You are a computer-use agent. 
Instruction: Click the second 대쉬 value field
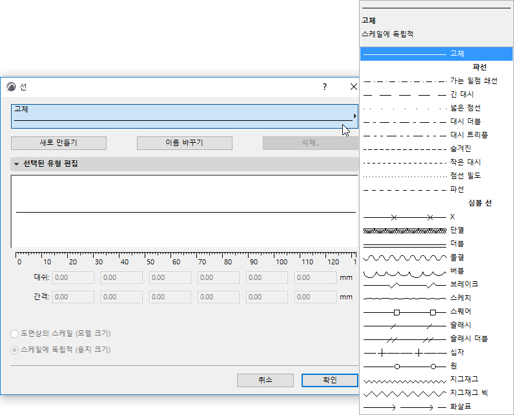click(x=121, y=278)
